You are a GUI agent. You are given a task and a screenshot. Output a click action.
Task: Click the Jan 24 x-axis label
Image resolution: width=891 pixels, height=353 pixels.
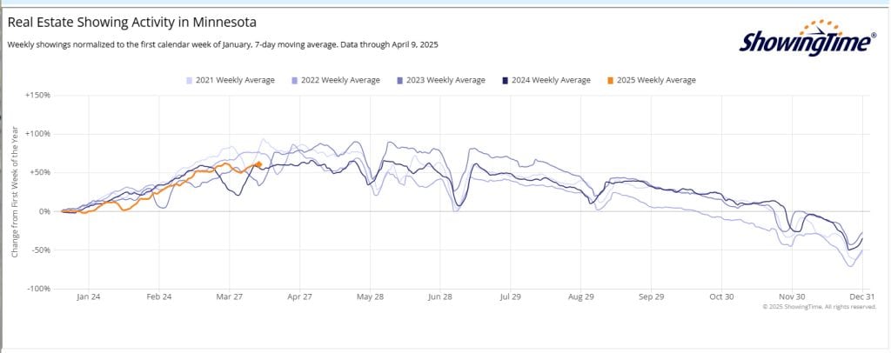pyautogui.click(x=88, y=297)
